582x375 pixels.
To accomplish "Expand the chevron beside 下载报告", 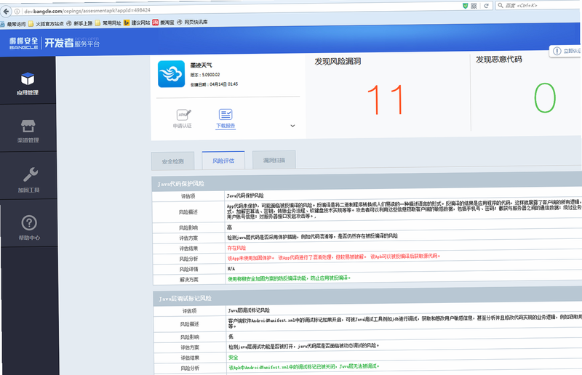I will coord(293,126).
